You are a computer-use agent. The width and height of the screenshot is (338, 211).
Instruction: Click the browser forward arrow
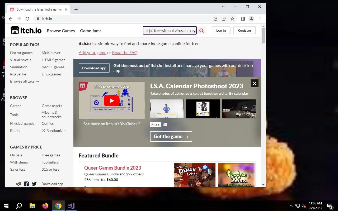[19, 19]
